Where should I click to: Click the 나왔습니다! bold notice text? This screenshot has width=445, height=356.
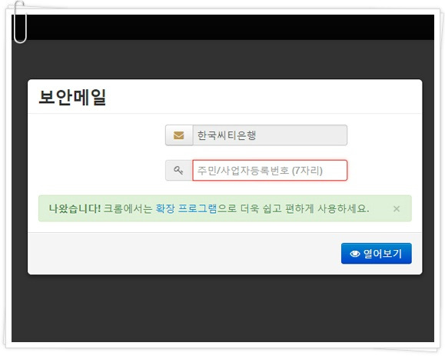[x=75, y=208]
